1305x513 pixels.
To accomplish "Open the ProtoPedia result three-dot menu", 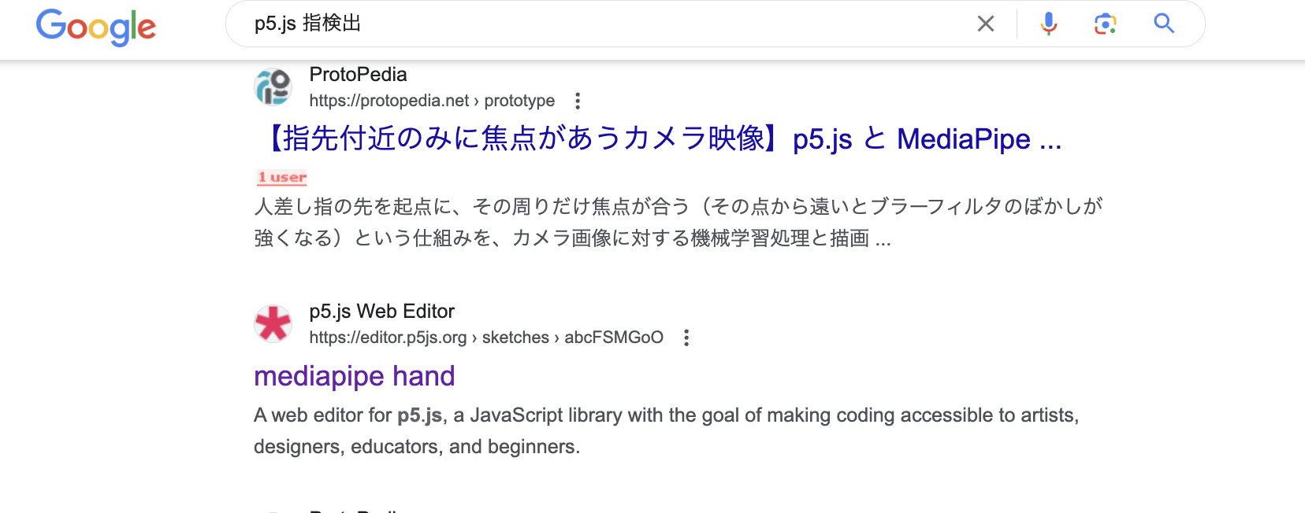I will 578,101.
